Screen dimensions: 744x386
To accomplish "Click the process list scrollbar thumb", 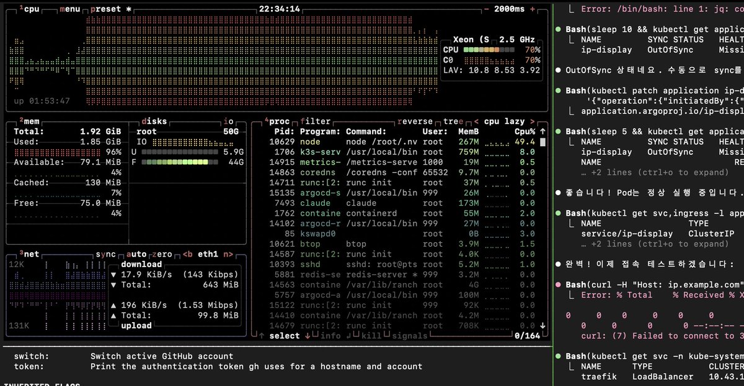I will 543,142.
